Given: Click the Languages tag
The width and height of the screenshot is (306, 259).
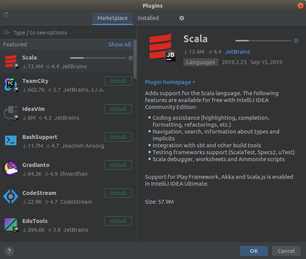Looking at the screenshot, I should pos(201,62).
